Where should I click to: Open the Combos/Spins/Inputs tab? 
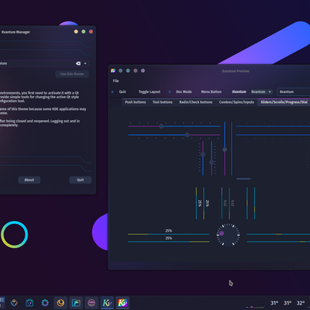[x=236, y=102]
